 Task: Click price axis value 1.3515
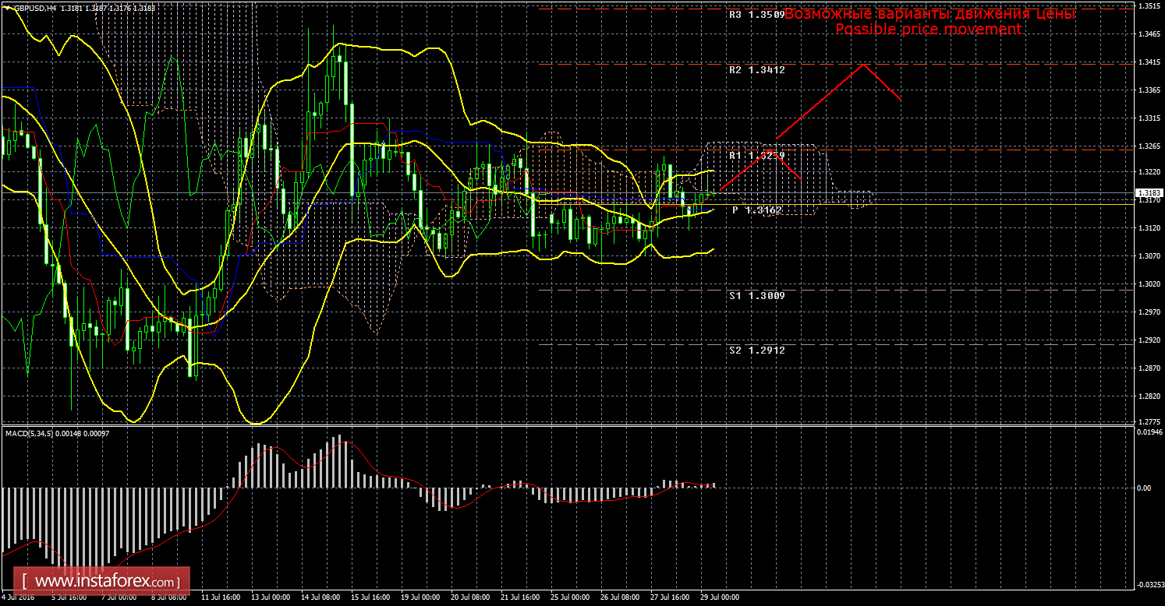coord(1149,6)
